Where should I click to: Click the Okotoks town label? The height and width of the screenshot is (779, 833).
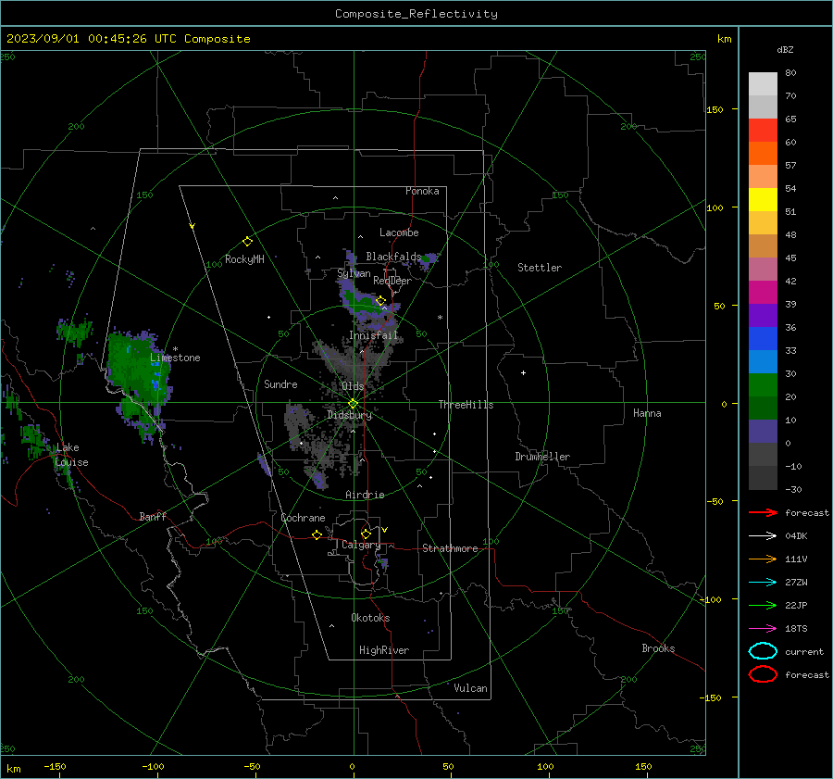pos(370,618)
